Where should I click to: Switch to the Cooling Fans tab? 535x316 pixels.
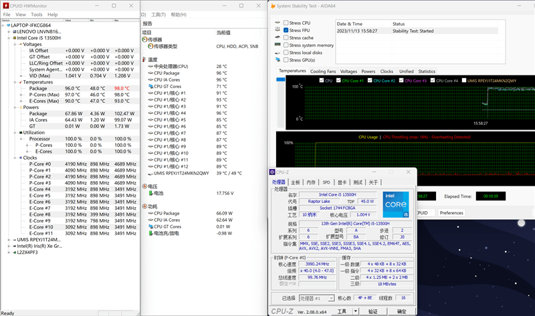pos(323,71)
